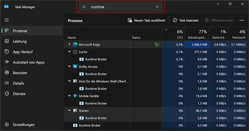249x131 pixels.
Task: Click into the runtime search field
Action: [x=121, y=7]
